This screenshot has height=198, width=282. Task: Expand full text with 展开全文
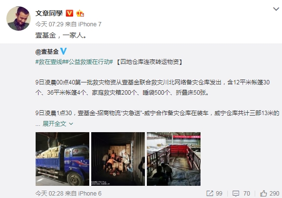pyautogui.click(x=55, y=123)
